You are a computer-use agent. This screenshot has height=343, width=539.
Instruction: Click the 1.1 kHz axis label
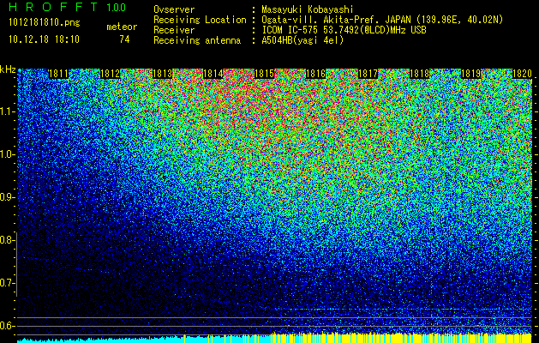pos(7,111)
